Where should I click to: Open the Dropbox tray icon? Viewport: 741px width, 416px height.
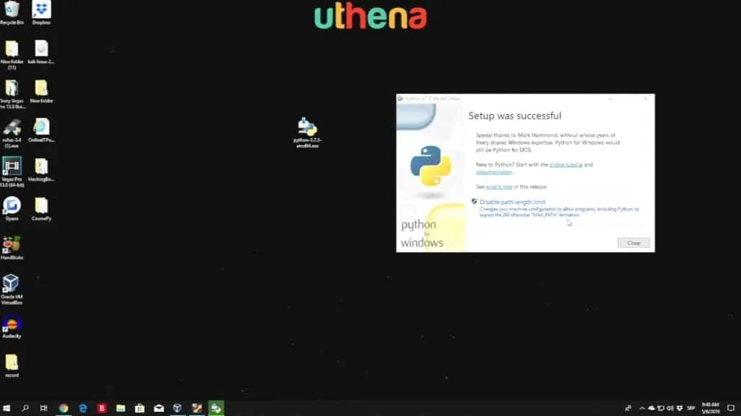[680, 408]
